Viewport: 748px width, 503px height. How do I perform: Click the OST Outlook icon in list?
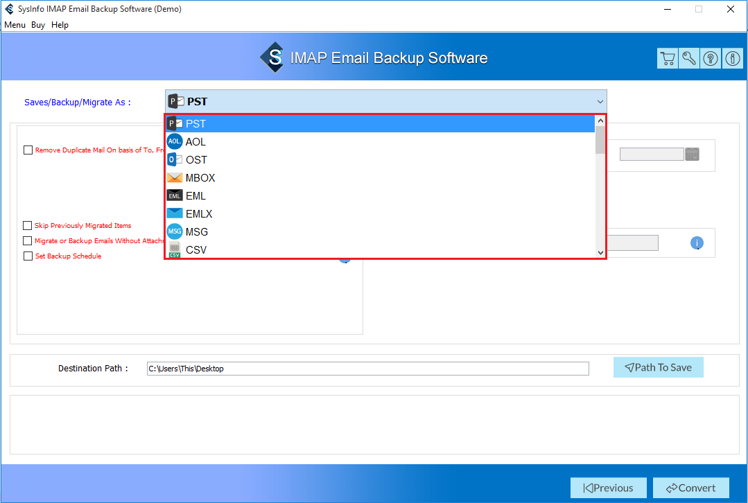point(175,159)
